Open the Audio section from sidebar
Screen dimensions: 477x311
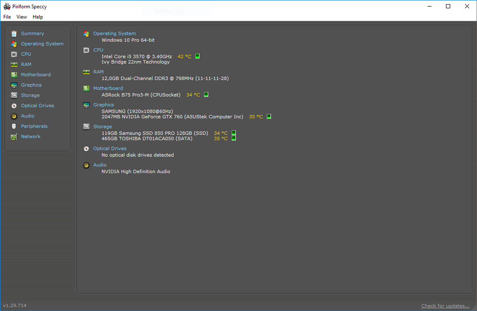(x=27, y=116)
